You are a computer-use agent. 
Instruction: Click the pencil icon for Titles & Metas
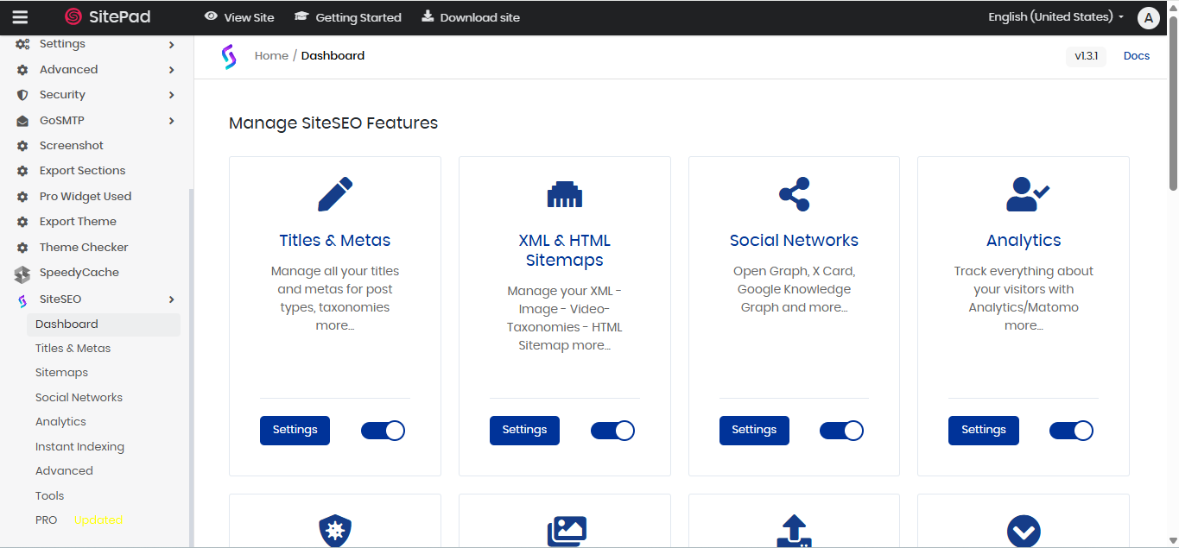[x=335, y=194]
